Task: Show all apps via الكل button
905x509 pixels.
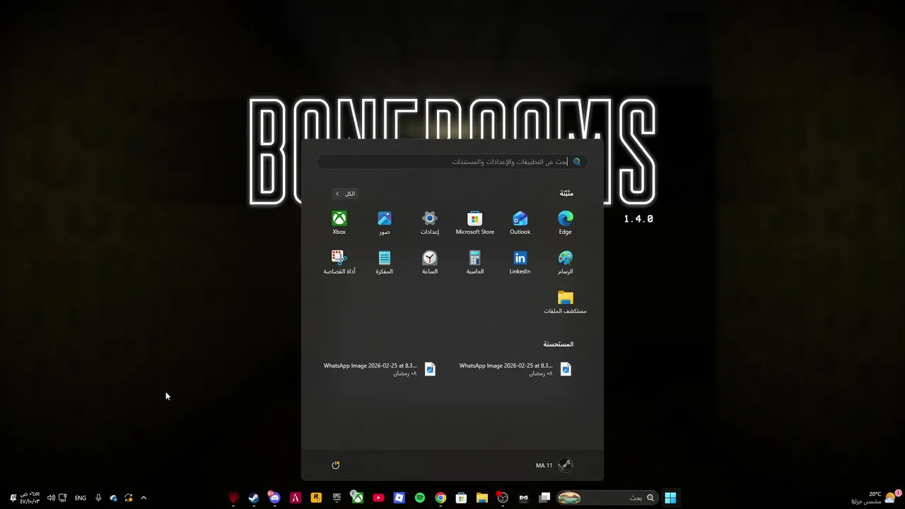Action: [x=345, y=194]
